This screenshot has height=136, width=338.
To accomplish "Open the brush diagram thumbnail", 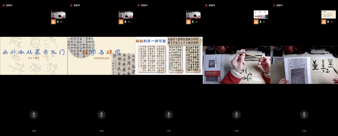I will coord(261,14).
